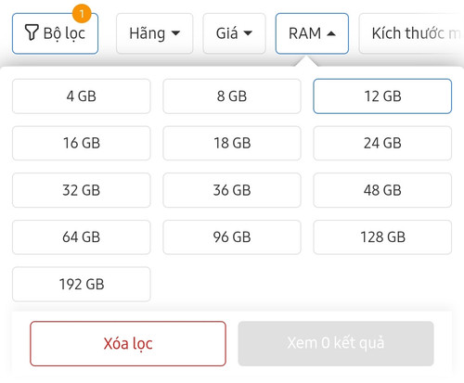This screenshot has width=464, height=383.
Task: Expand the Hãng brand dropdown
Action: [x=155, y=33]
